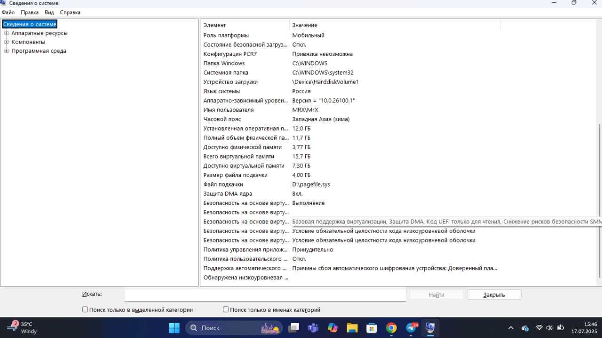Select the Политика пользовательского row
The image size is (602, 338).
[350, 259]
